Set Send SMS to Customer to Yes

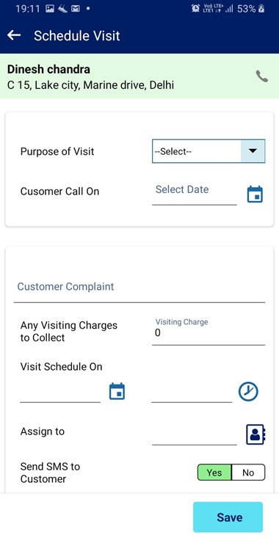pos(214,472)
